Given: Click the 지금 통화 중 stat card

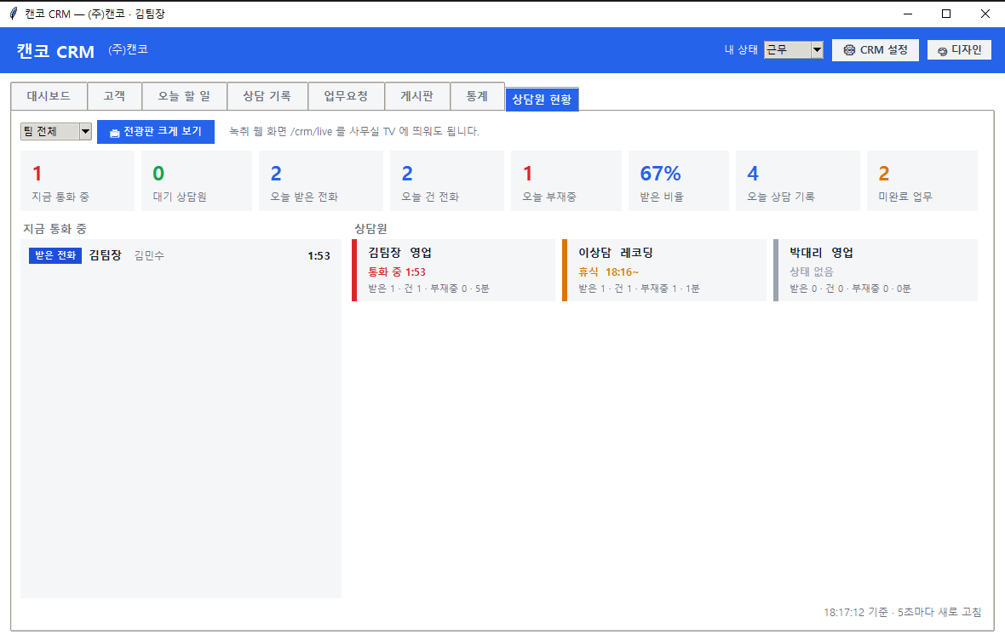Looking at the screenshot, I should 78,180.
